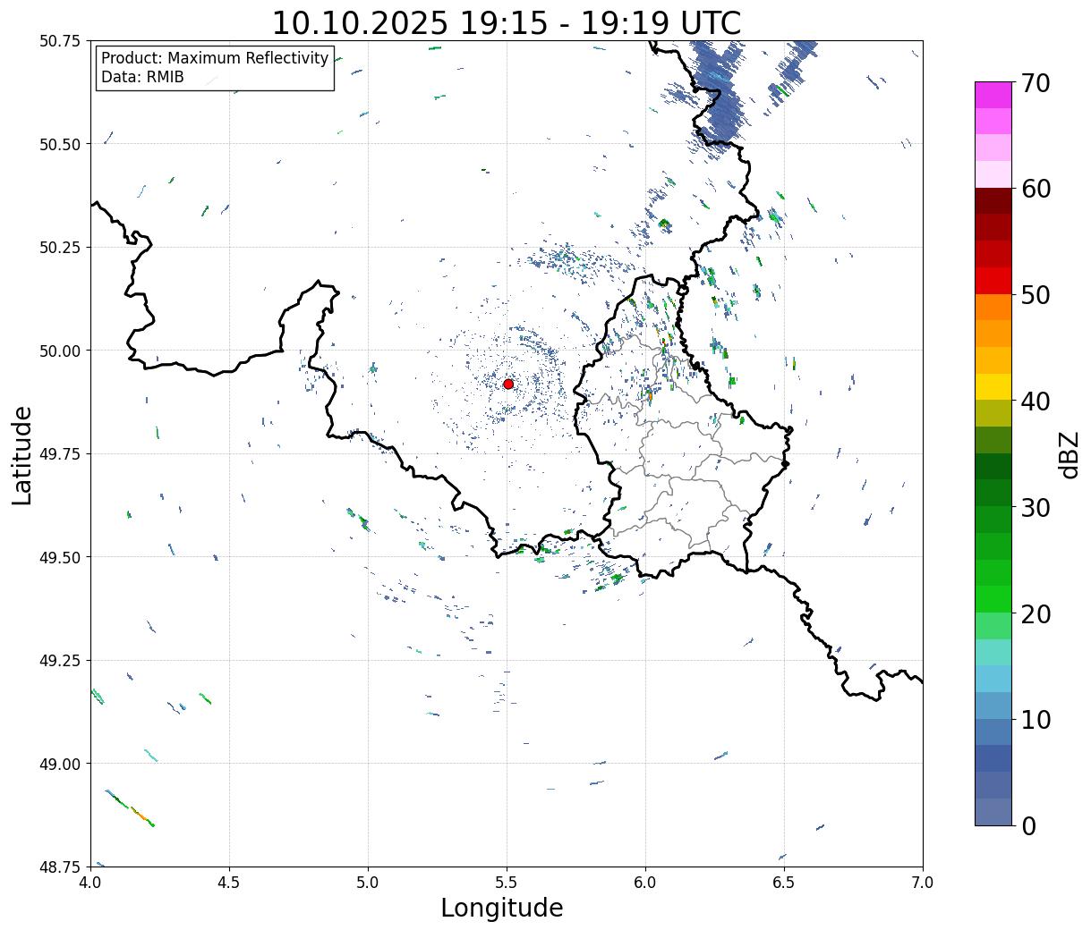Screen dimensions: 1091x930
Task: Click the colorbar tick label '60'
Action: coord(1036,189)
